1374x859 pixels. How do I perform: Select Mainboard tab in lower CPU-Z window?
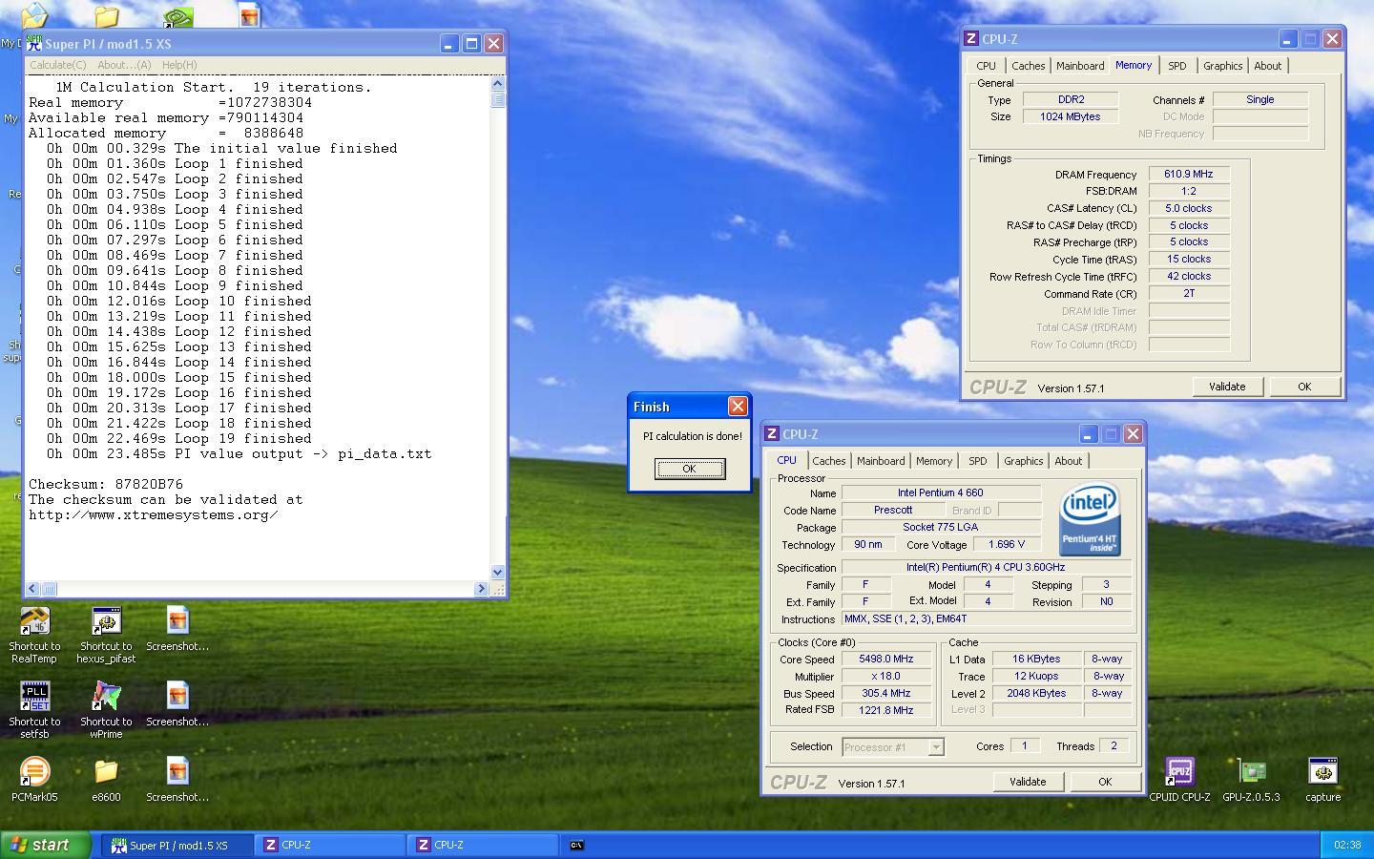coord(881,461)
